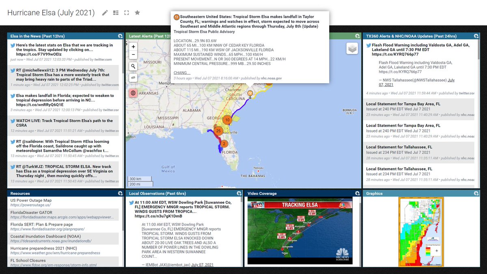Click Twitter bird icon on Flash Flood Warning

(368, 45)
